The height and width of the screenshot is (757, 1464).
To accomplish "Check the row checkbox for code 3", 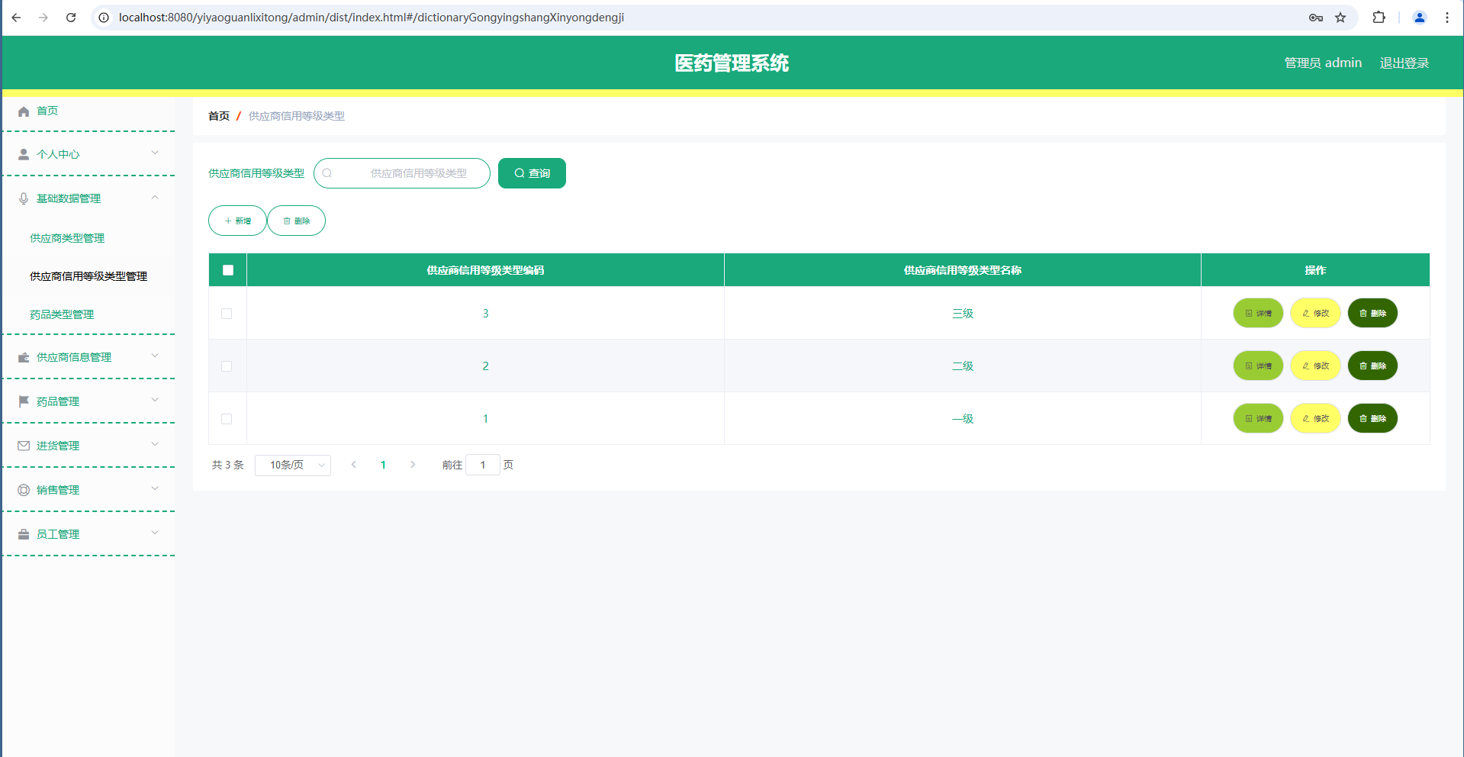I will [x=227, y=313].
